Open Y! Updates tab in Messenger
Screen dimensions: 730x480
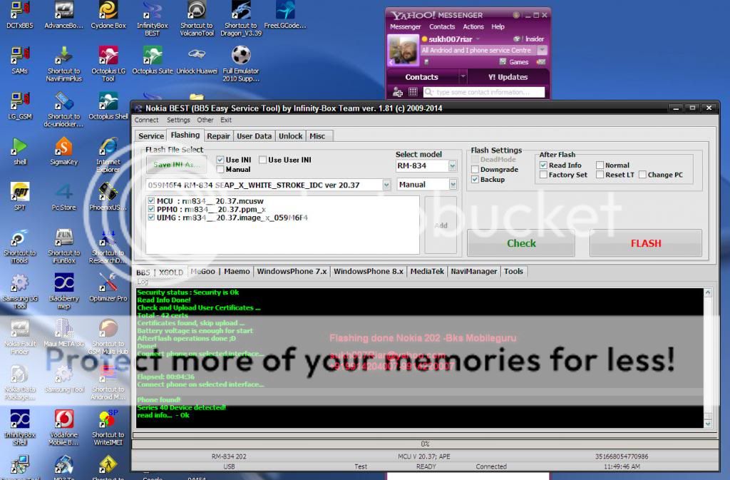click(508, 77)
